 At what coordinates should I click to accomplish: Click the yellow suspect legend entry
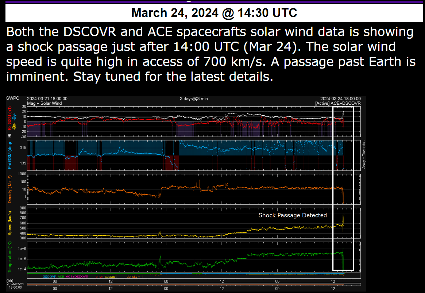(x=111, y=277)
